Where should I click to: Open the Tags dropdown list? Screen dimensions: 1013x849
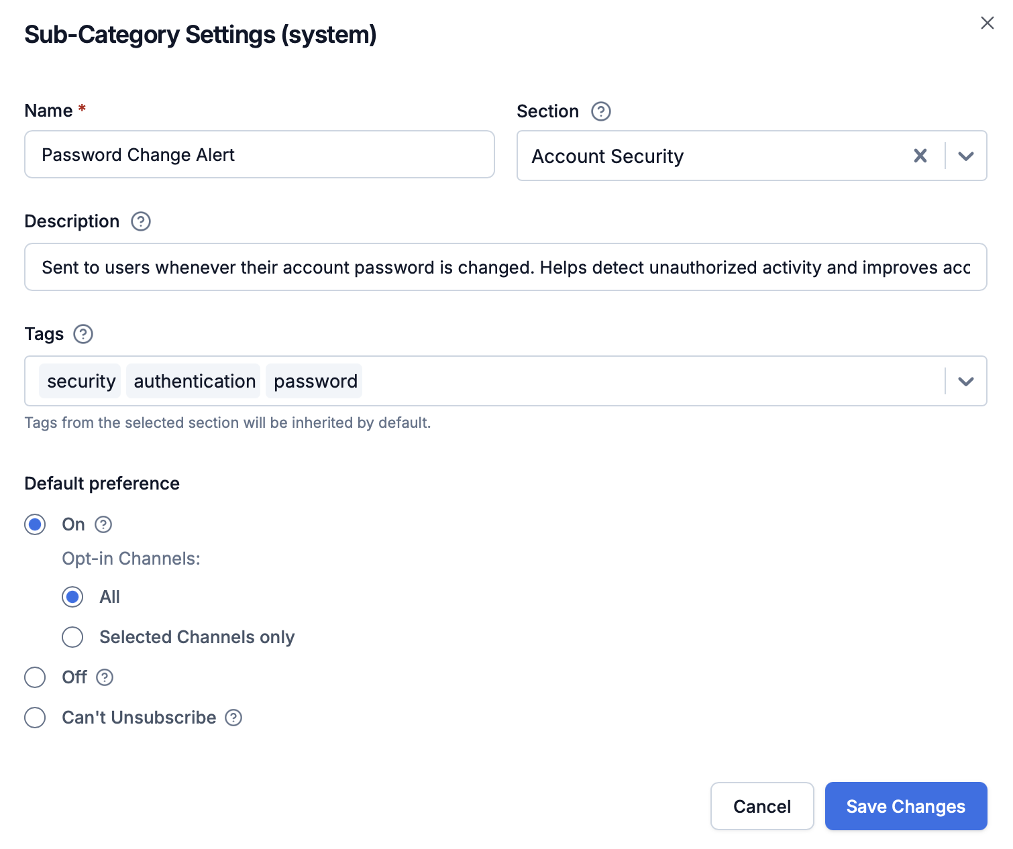click(966, 381)
